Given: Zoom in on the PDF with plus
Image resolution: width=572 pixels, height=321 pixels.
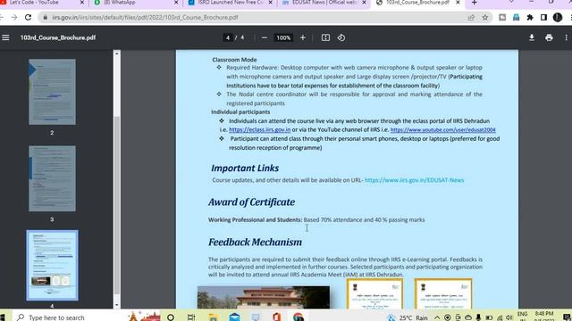Looking at the screenshot, I should [x=303, y=37].
